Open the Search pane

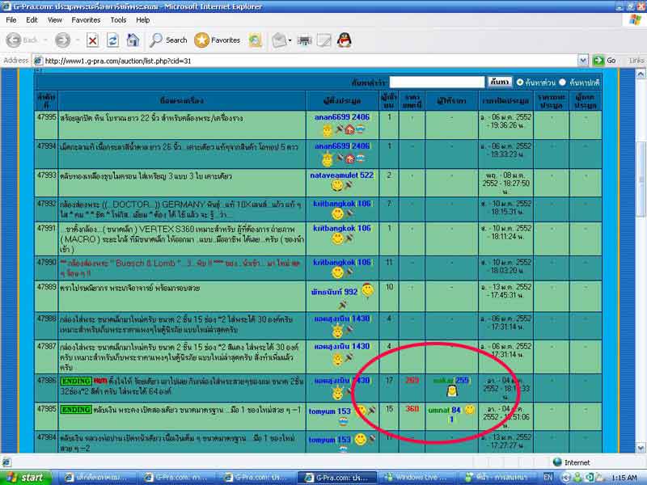pos(167,40)
